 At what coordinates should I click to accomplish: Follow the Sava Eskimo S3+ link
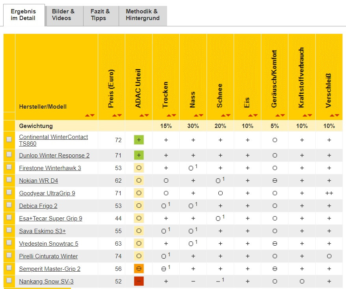(x=43, y=231)
